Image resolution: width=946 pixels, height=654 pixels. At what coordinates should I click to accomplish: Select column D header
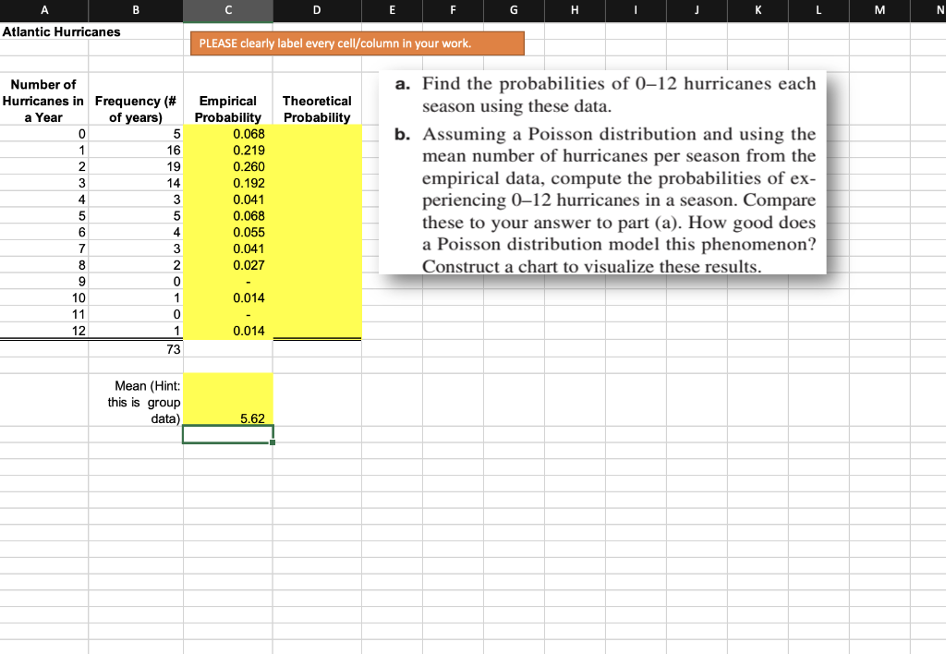pos(318,10)
